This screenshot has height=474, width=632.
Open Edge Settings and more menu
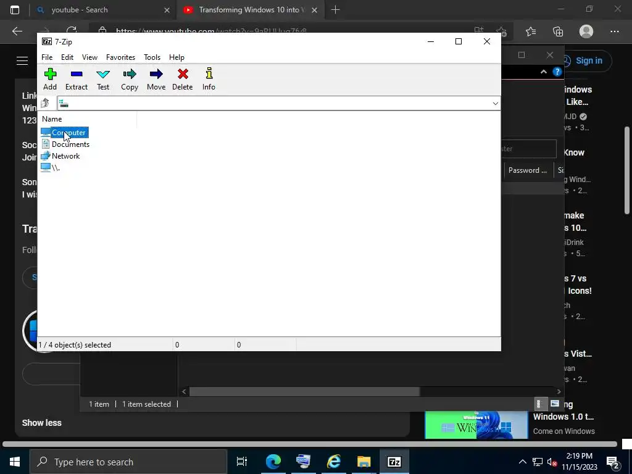[614, 31]
